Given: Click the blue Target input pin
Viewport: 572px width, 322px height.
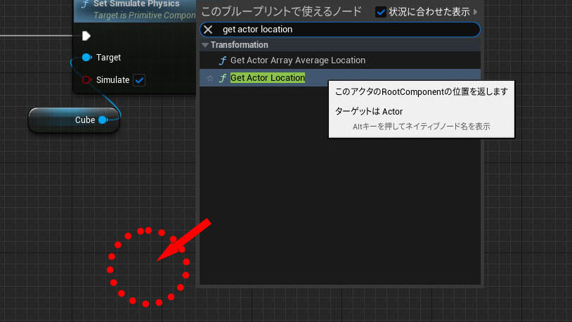Looking at the screenshot, I should click(86, 57).
